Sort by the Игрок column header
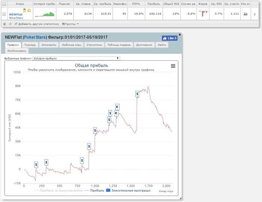The width and height of the screenshot is (262, 202). tap(20, 4)
